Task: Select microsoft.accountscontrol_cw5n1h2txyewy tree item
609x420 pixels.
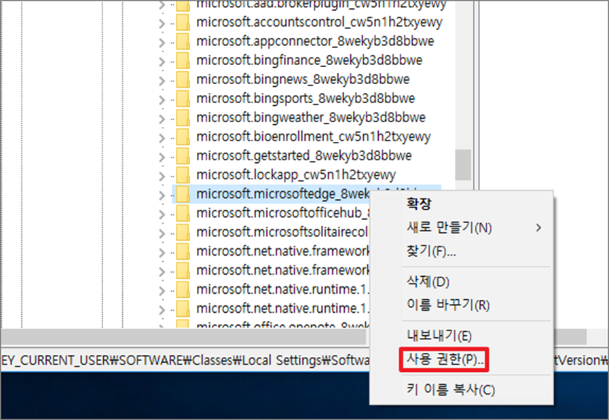Action: pyautogui.click(x=319, y=22)
